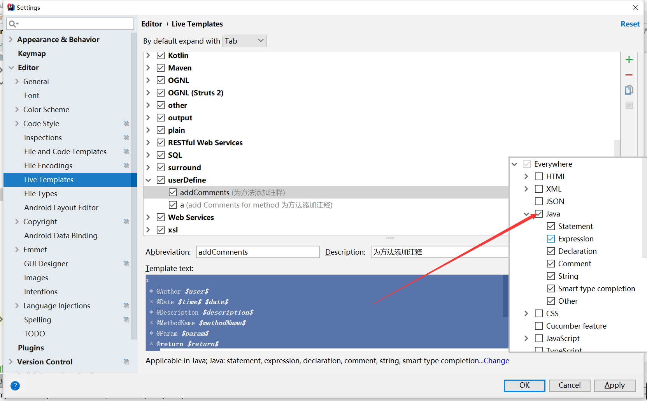
Task: Select Live Templates in the sidebar
Action: tap(70, 179)
